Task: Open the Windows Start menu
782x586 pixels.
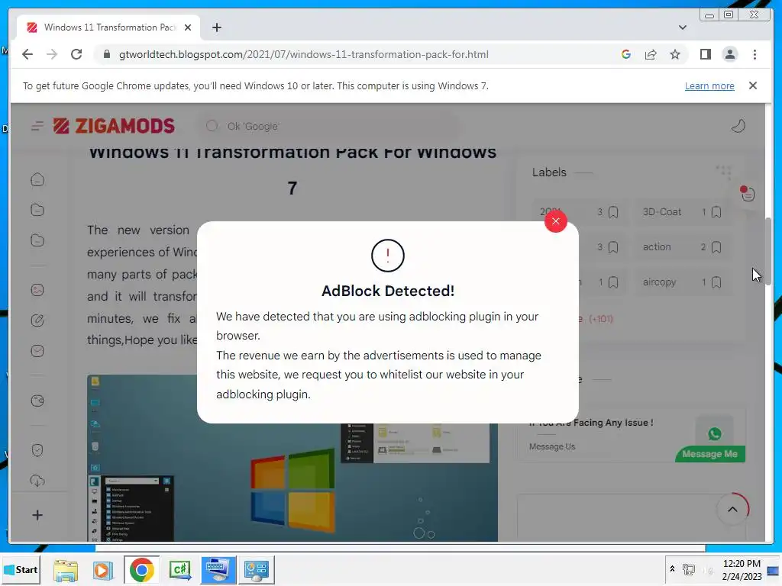Action: pyautogui.click(x=21, y=569)
